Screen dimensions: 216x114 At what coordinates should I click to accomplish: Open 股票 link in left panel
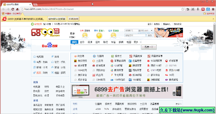pyautogui.click(x=38, y=73)
